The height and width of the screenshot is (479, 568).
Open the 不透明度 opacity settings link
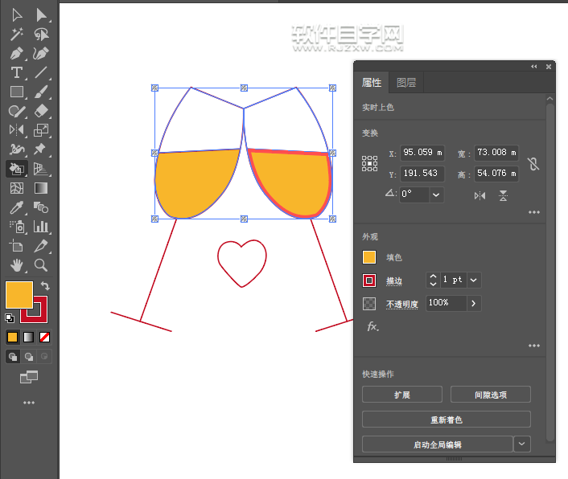(402, 305)
